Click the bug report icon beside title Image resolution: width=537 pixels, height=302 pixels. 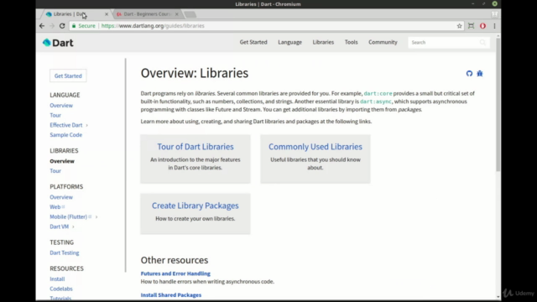click(x=480, y=73)
